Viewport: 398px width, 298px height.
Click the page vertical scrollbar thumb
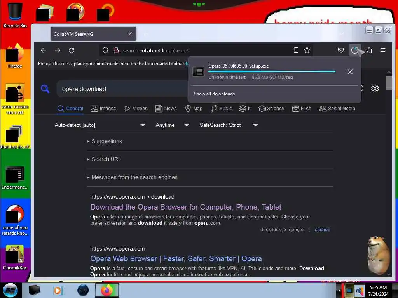pyautogui.click(x=389, y=83)
